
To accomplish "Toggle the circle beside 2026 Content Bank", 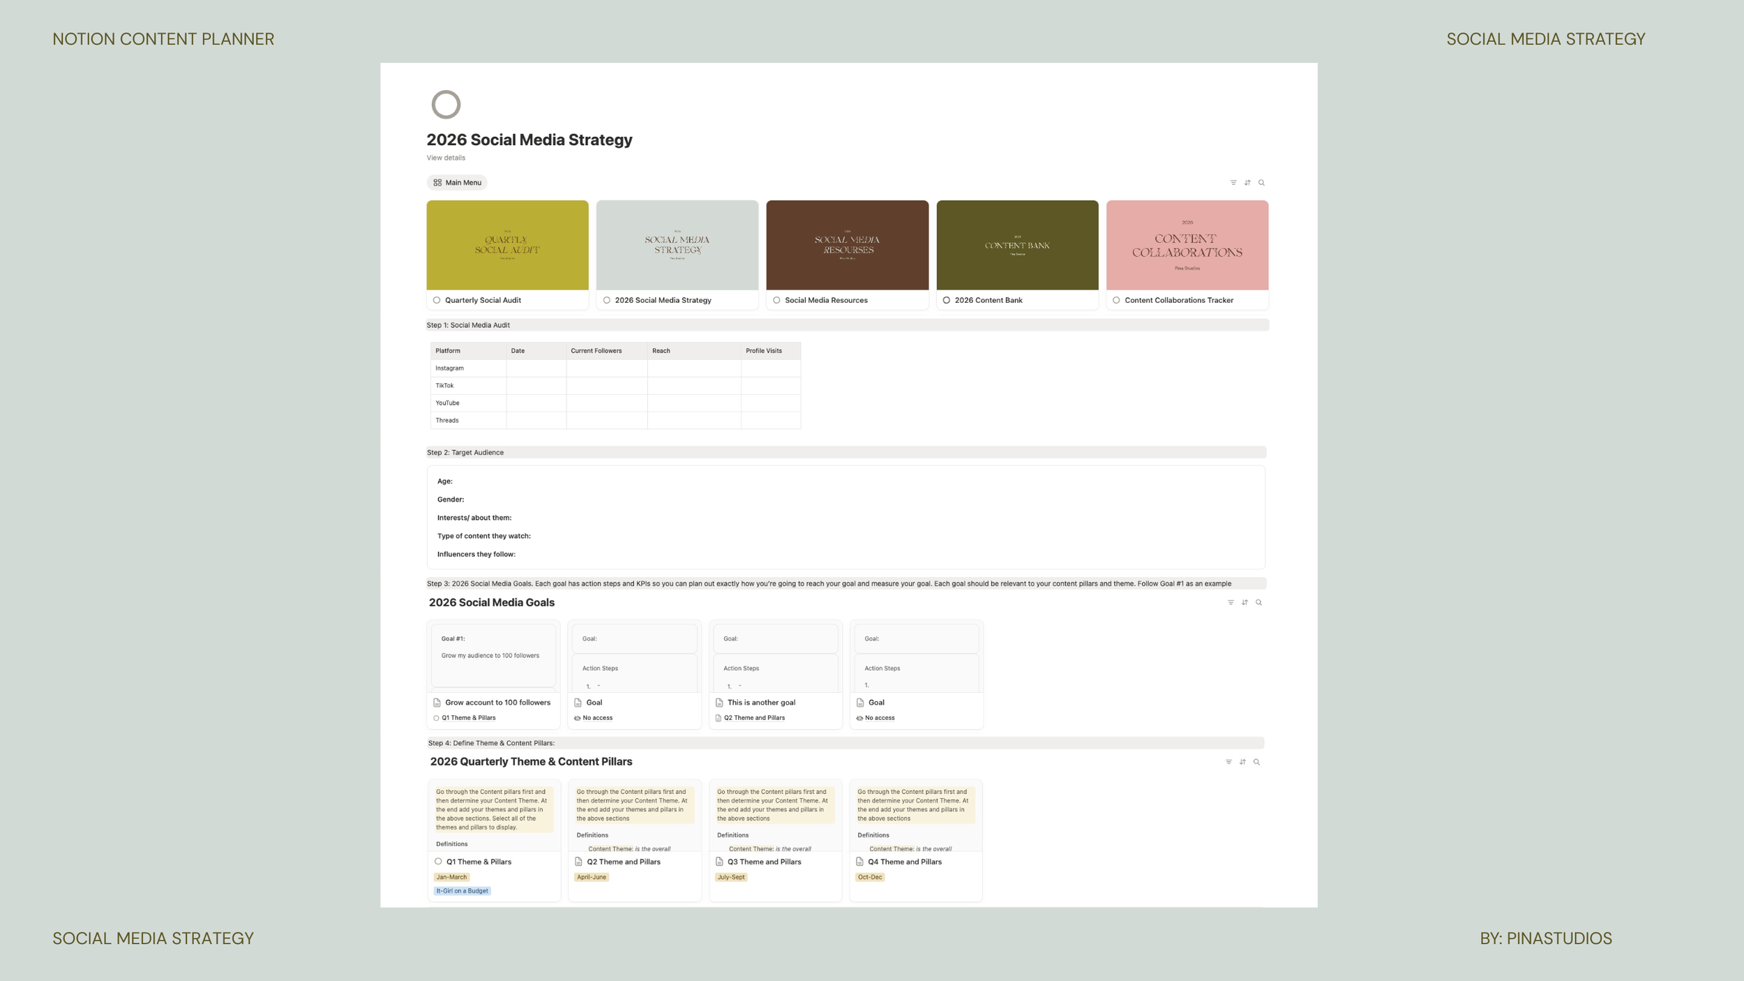I will pyautogui.click(x=946, y=300).
